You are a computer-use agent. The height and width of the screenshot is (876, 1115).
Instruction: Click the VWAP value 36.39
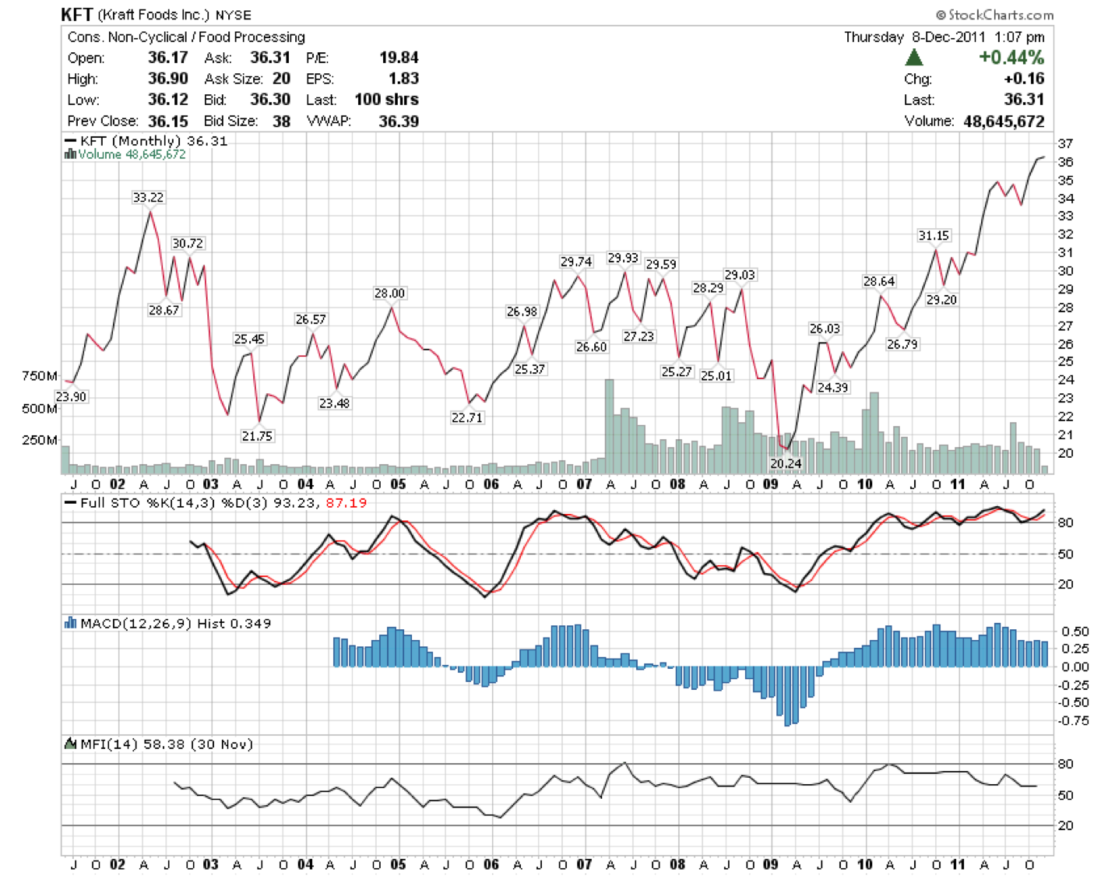[399, 121]
